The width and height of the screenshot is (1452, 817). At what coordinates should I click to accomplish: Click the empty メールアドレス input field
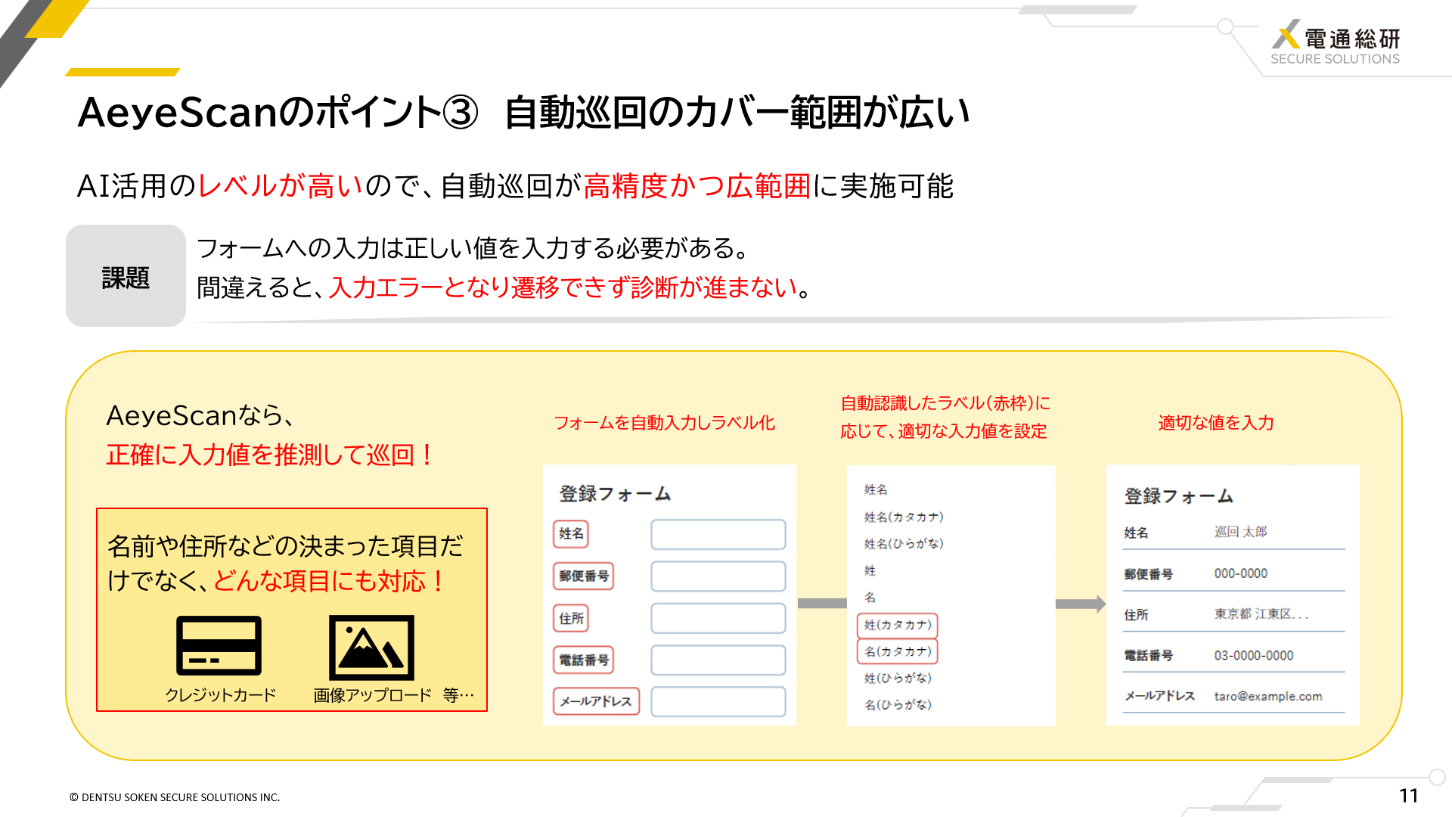[718, 702]
